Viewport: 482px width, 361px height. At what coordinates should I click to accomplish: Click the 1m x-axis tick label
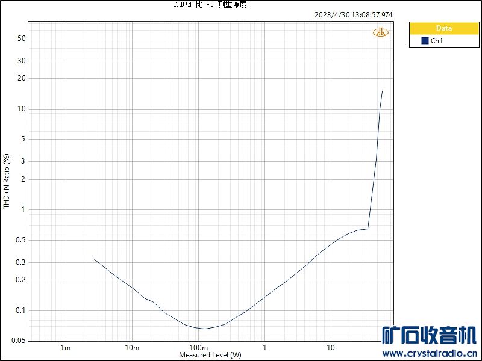pyautogui.click(x=66, y=348)
